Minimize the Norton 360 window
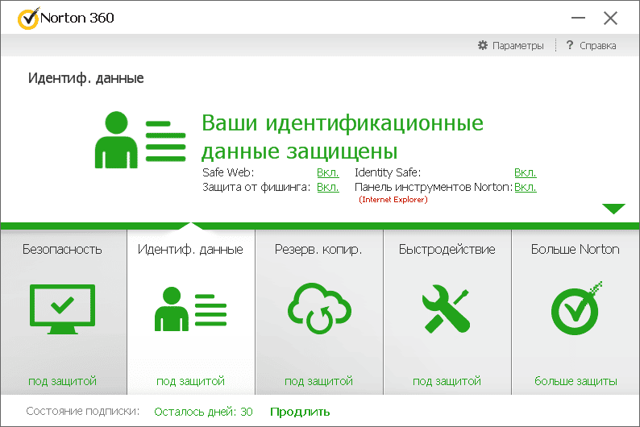The width and height of the screenshot is (640, 427). click(x=578, y=18)
